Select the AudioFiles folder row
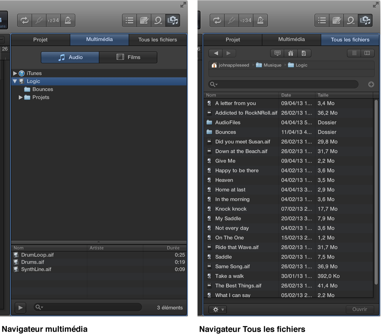 [289, 122]
